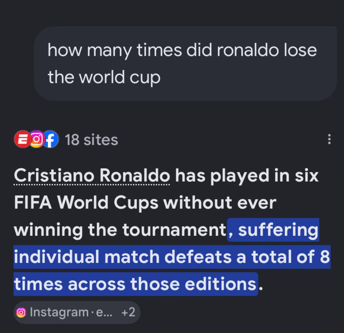Click the phrase "FIFA World Cups"
This screenshot has height=333, width=344.
(86, 203)
